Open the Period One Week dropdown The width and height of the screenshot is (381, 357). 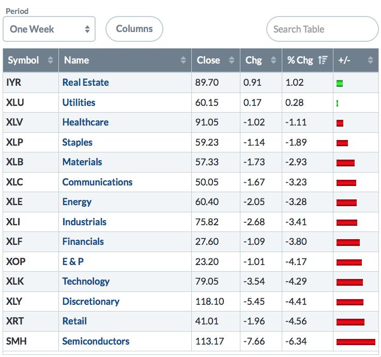49,29
